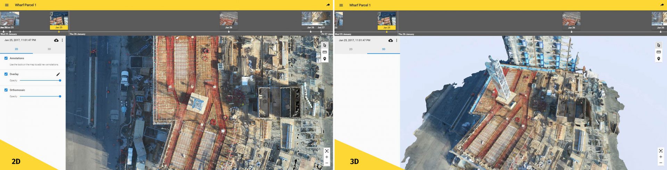Recenter the 3D model view with the focus icon
Image resolution: width=667 pixels, height=170 pixels.
661,151
